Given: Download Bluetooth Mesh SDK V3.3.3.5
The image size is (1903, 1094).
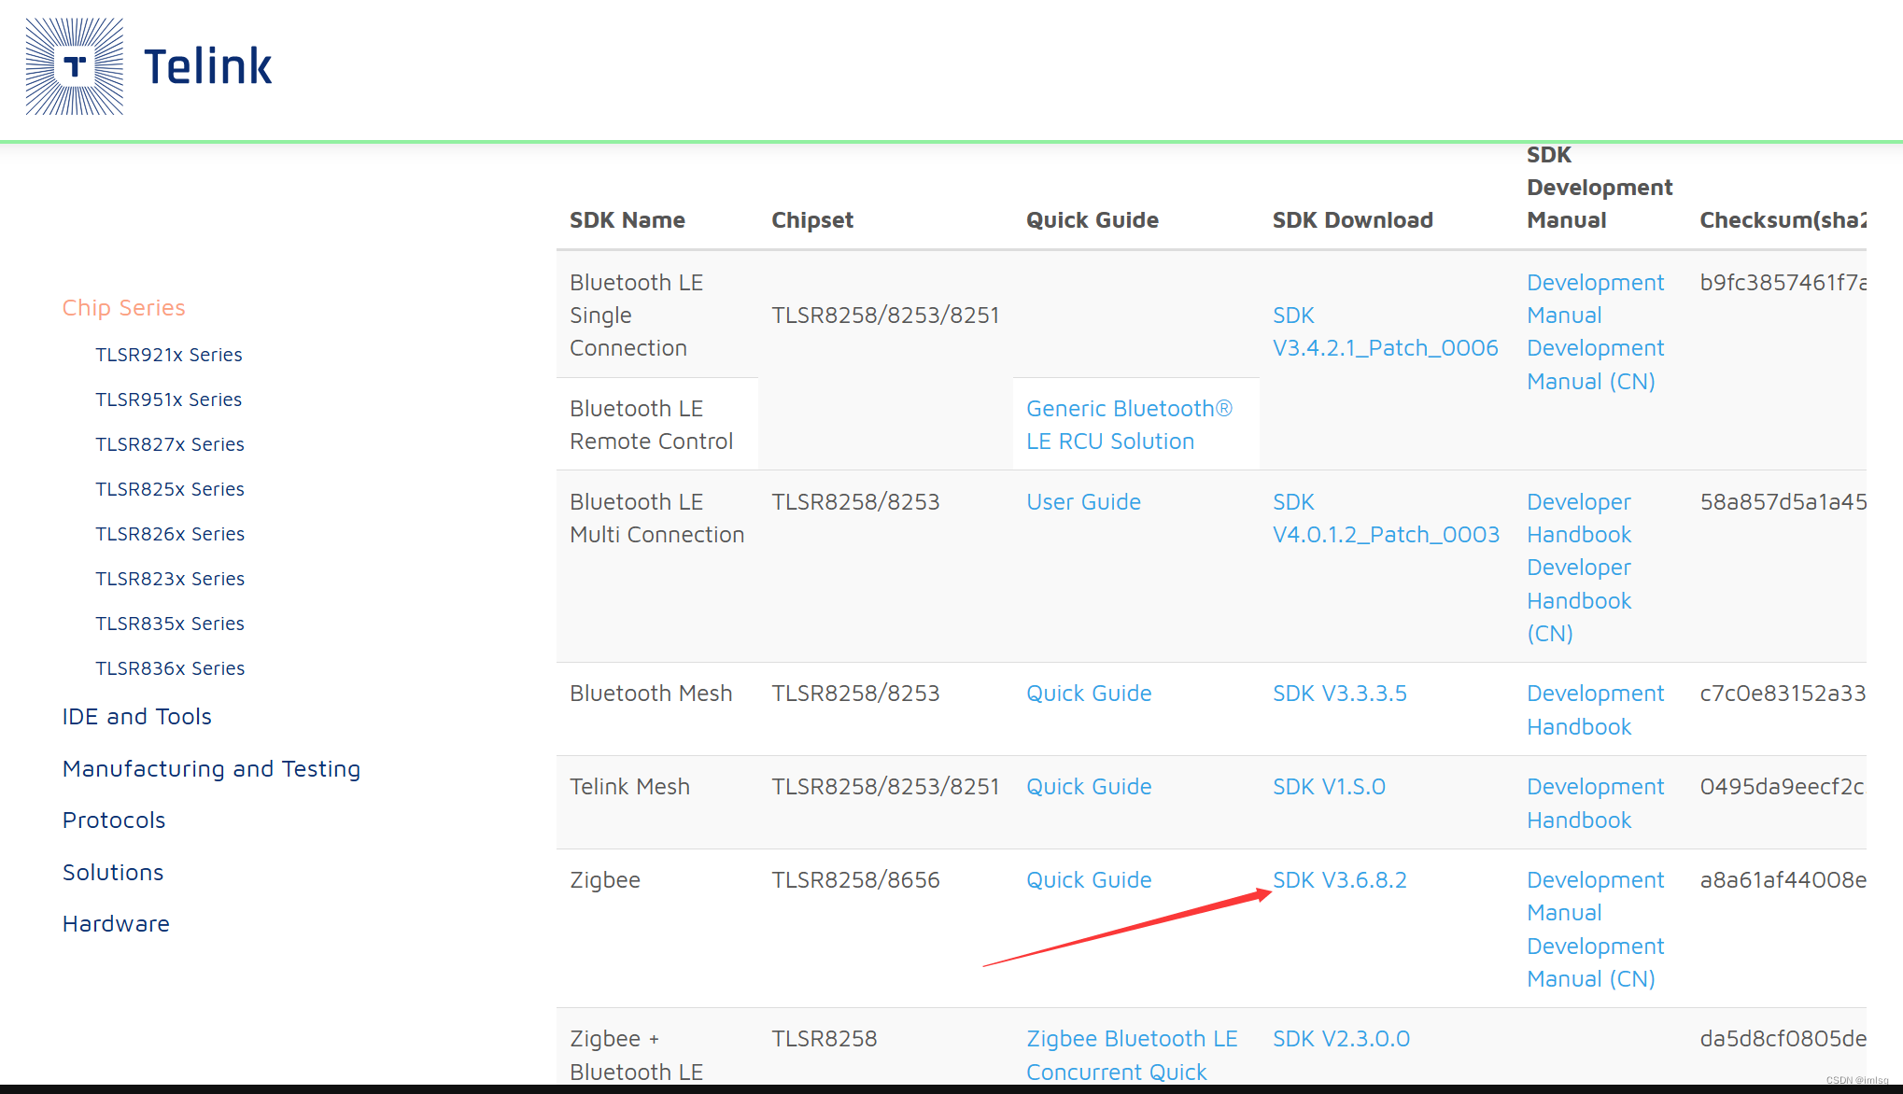Looking at the screenshot, I should pyautogui.click(x=1339, y=694).
